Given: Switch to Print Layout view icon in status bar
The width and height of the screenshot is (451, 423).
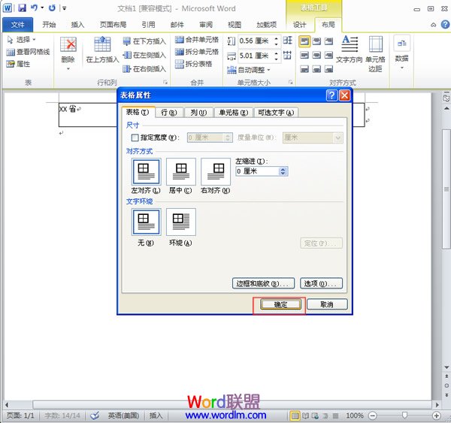Looking at the screenshot, I should pos(295,415).
